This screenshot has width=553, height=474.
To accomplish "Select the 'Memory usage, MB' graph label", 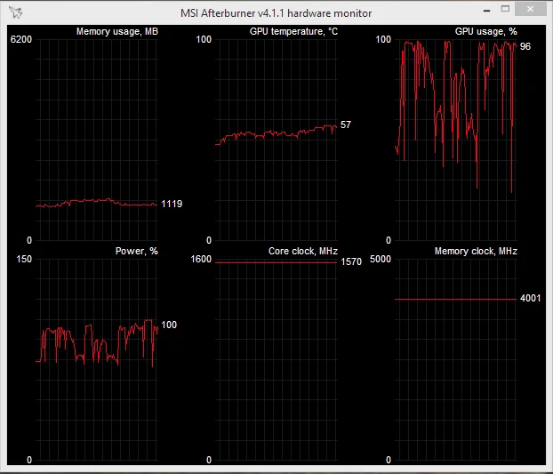I will point(117,31).
